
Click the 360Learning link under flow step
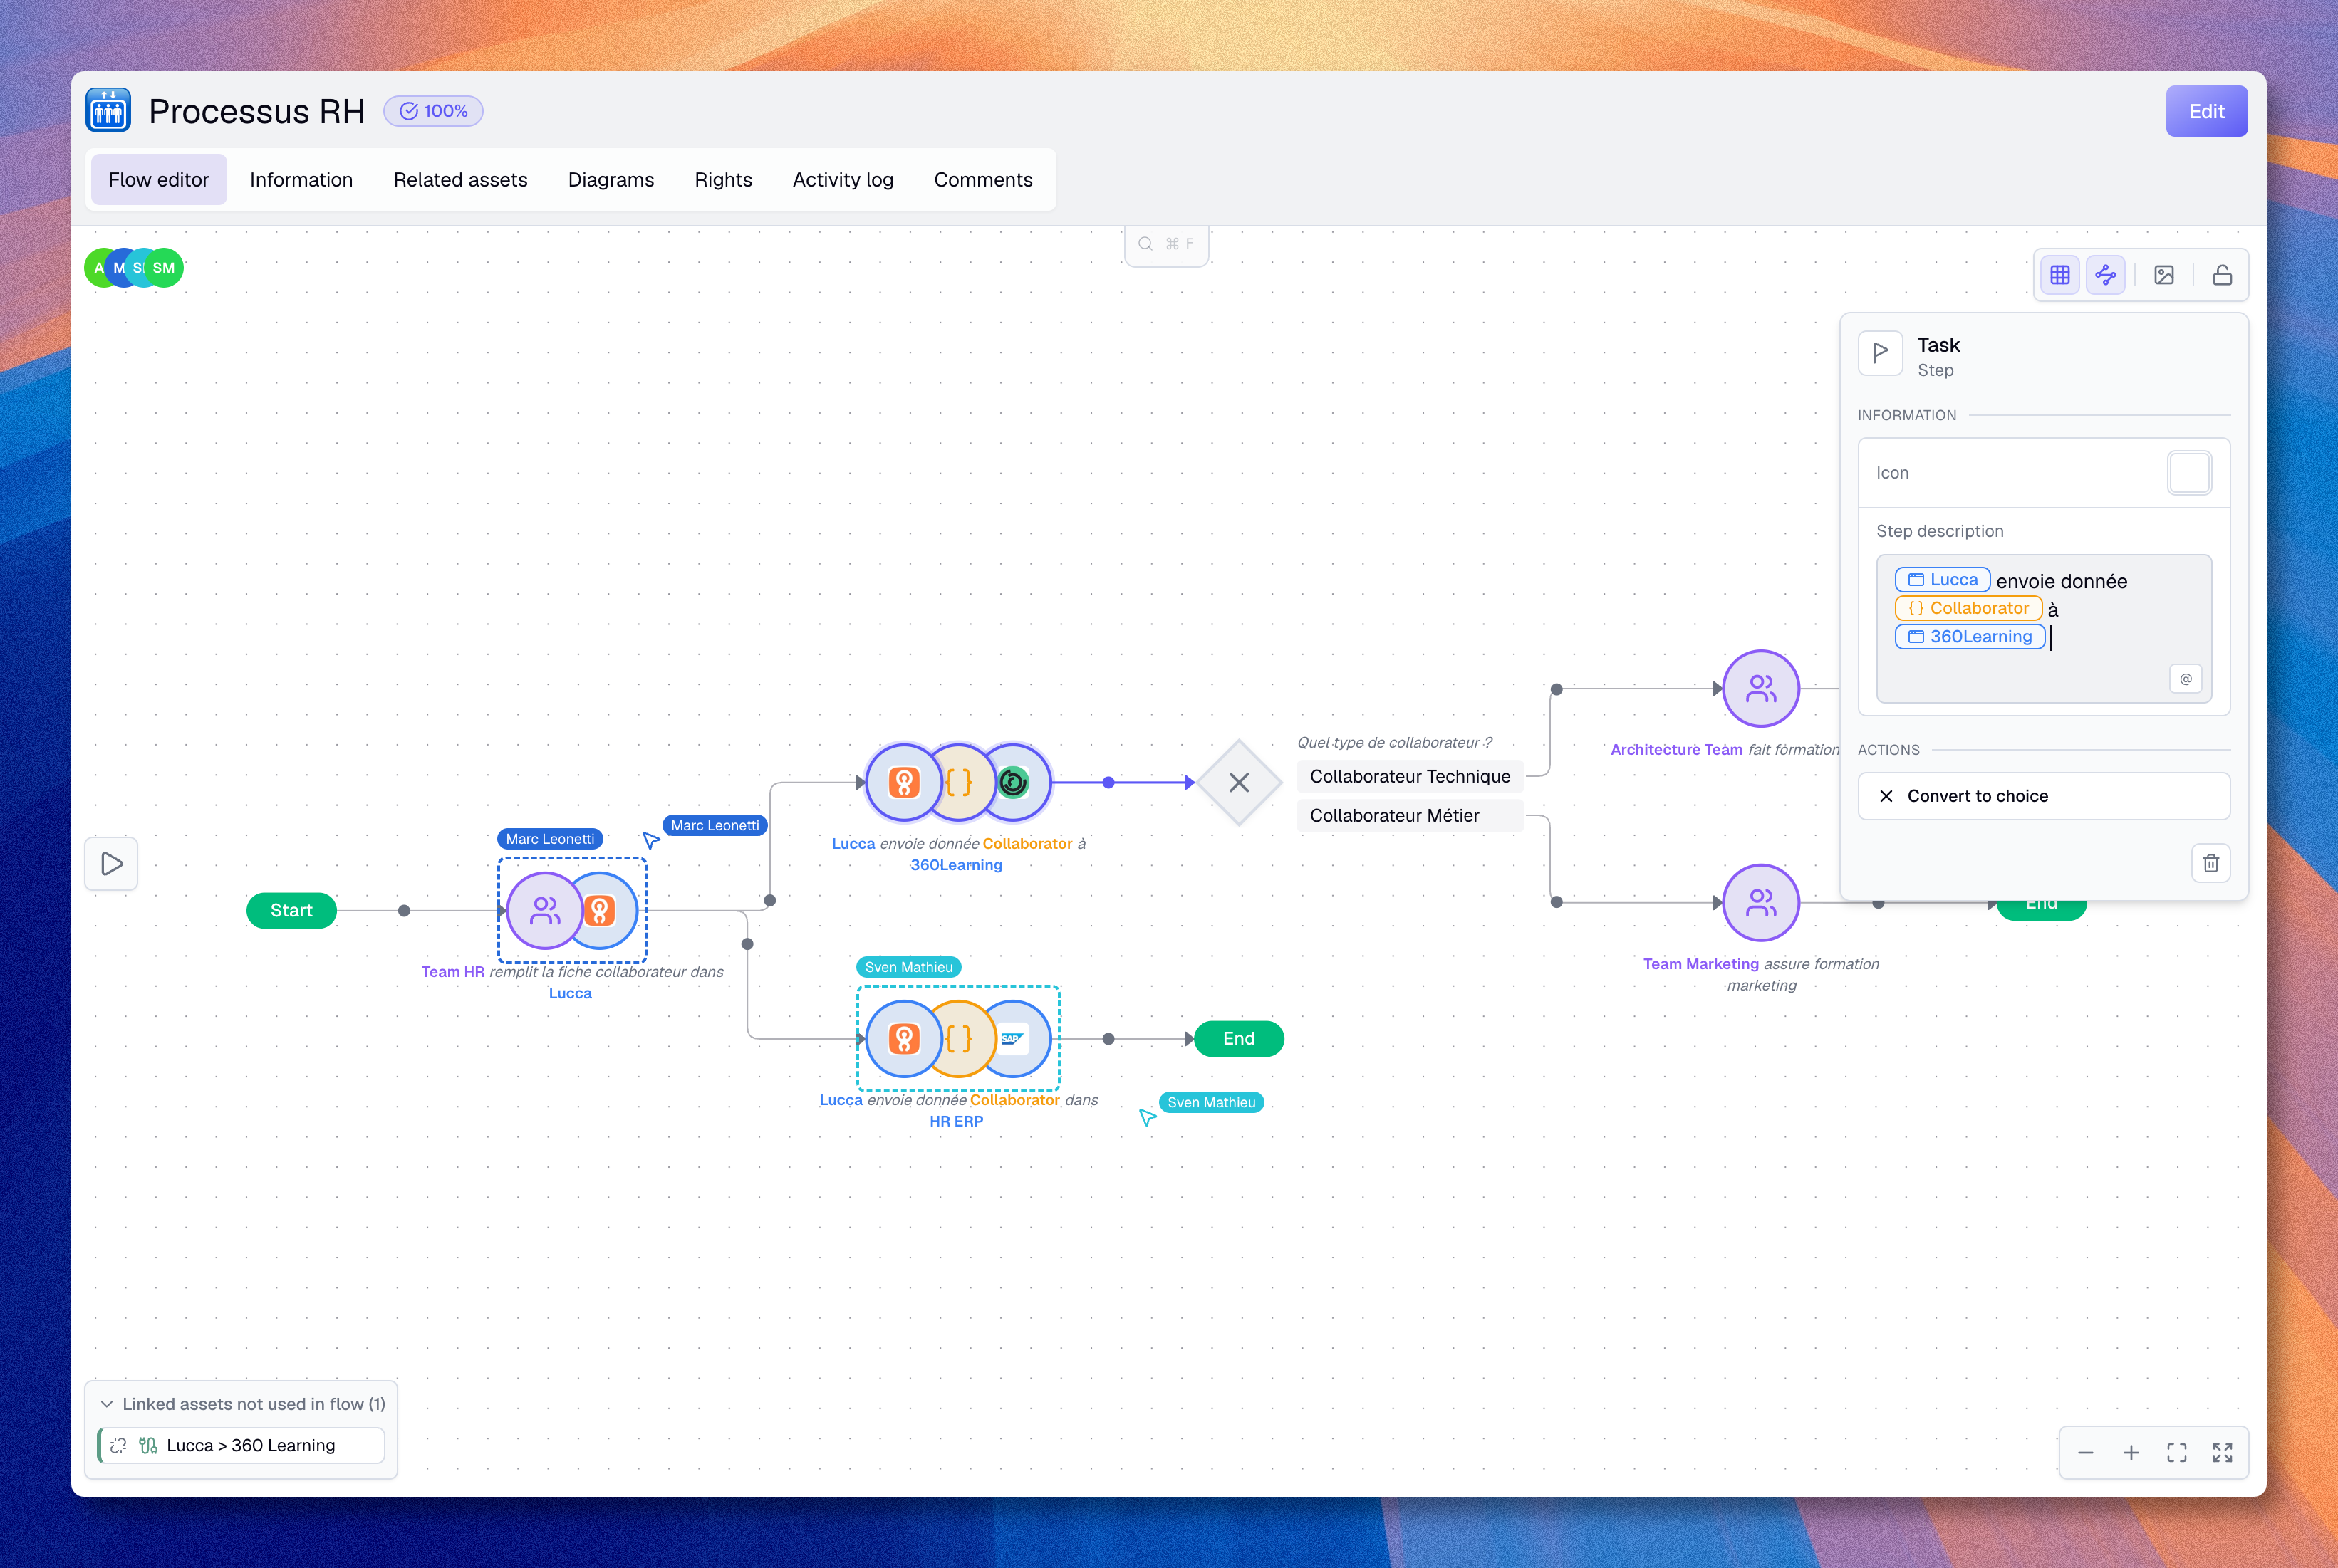click(957, 865)
